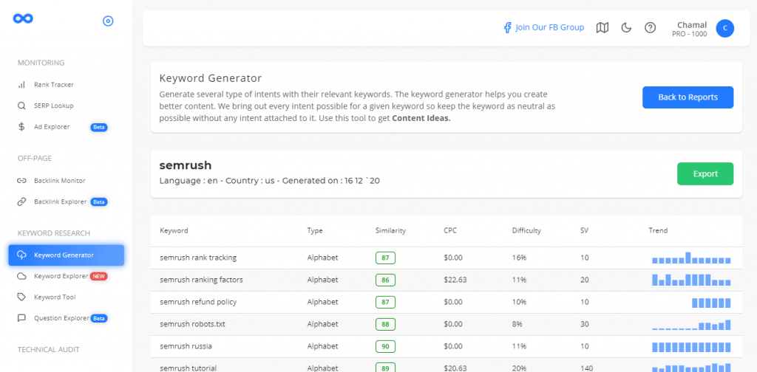The width and height of the screenshot is (757, 372).
Task: Click the NEW badge beside Keyword Explorer
Action: coord(98,277)
